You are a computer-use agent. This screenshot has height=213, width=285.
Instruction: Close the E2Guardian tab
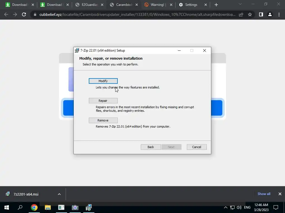pyautogui.click(x=102, y=5)
